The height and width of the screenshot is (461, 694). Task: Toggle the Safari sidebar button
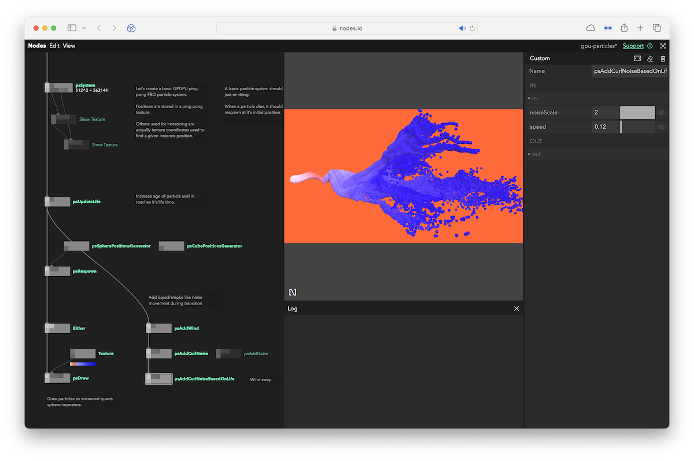click(x=72, y=28)
